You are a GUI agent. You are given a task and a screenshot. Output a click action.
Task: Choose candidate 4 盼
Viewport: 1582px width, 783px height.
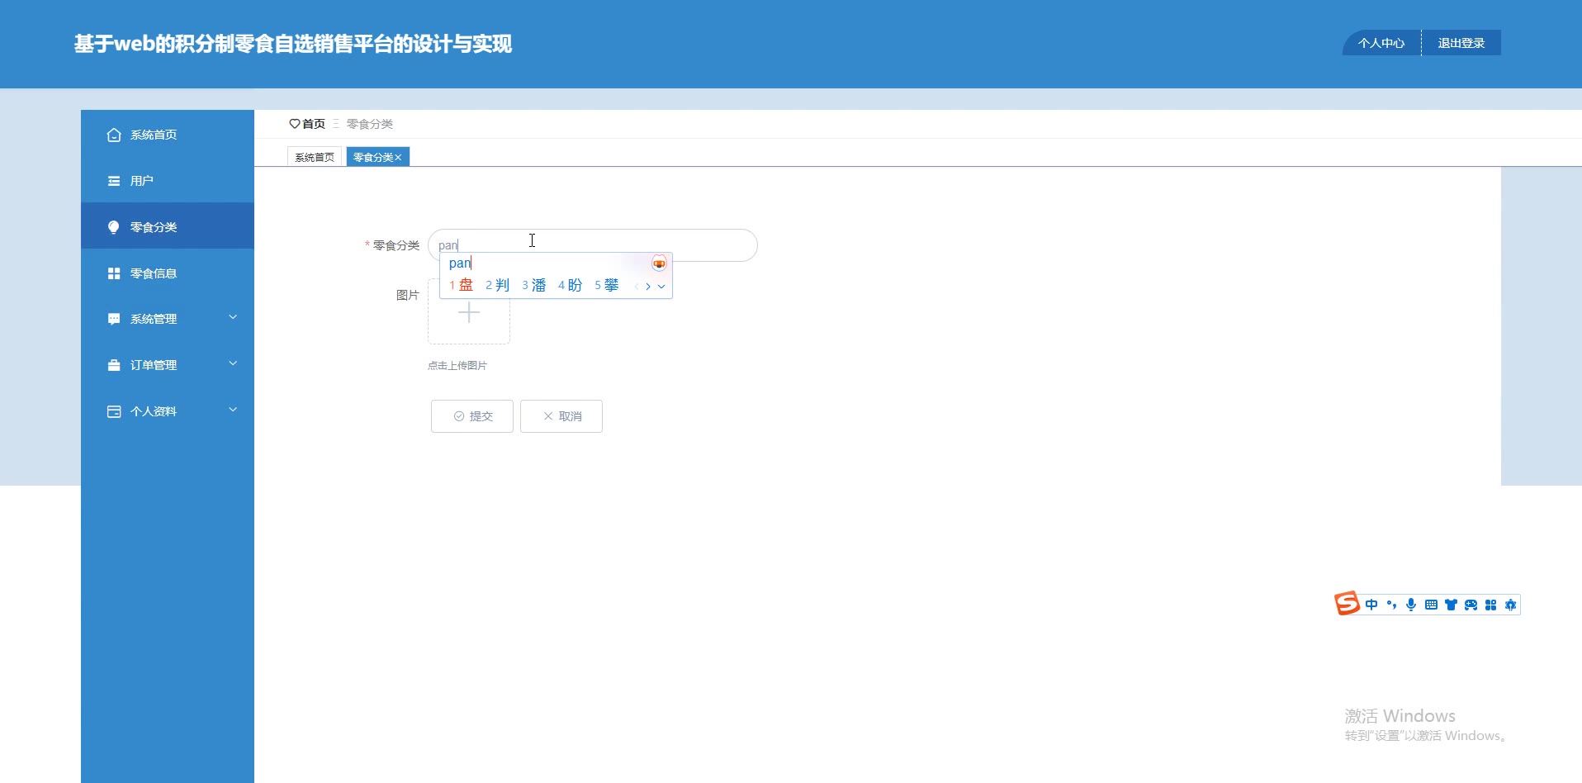pos(571,285)
